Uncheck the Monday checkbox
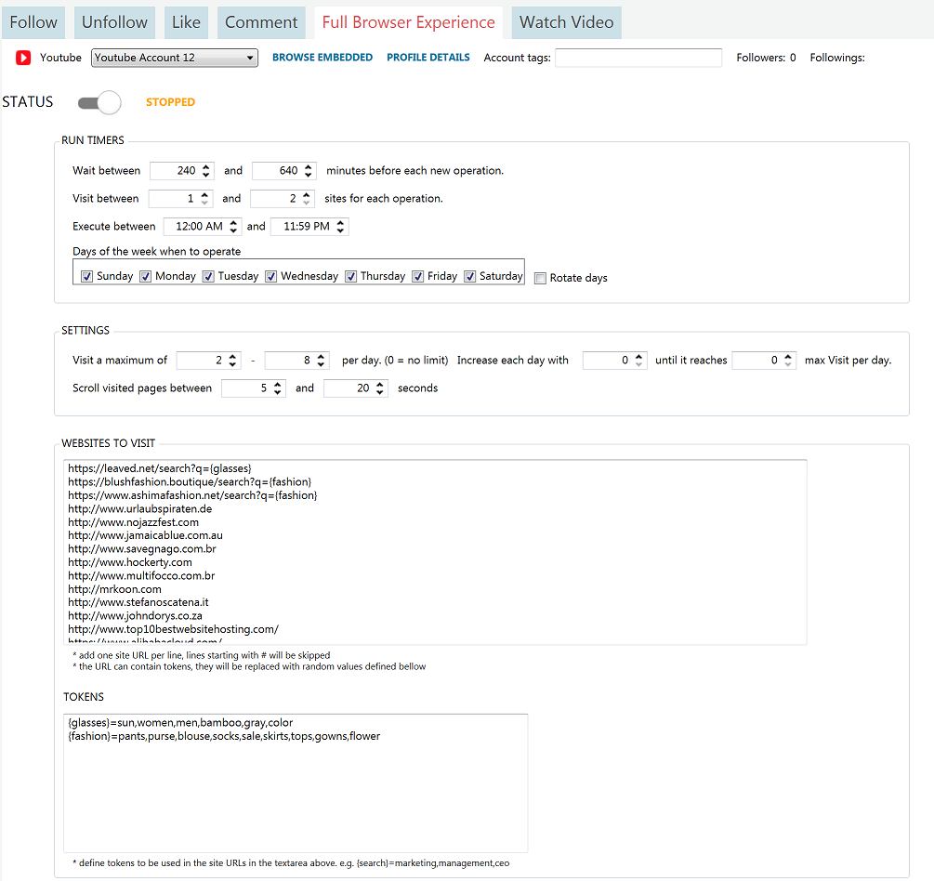The height and width of the screenshot is (881, 934). click(145, 276)
